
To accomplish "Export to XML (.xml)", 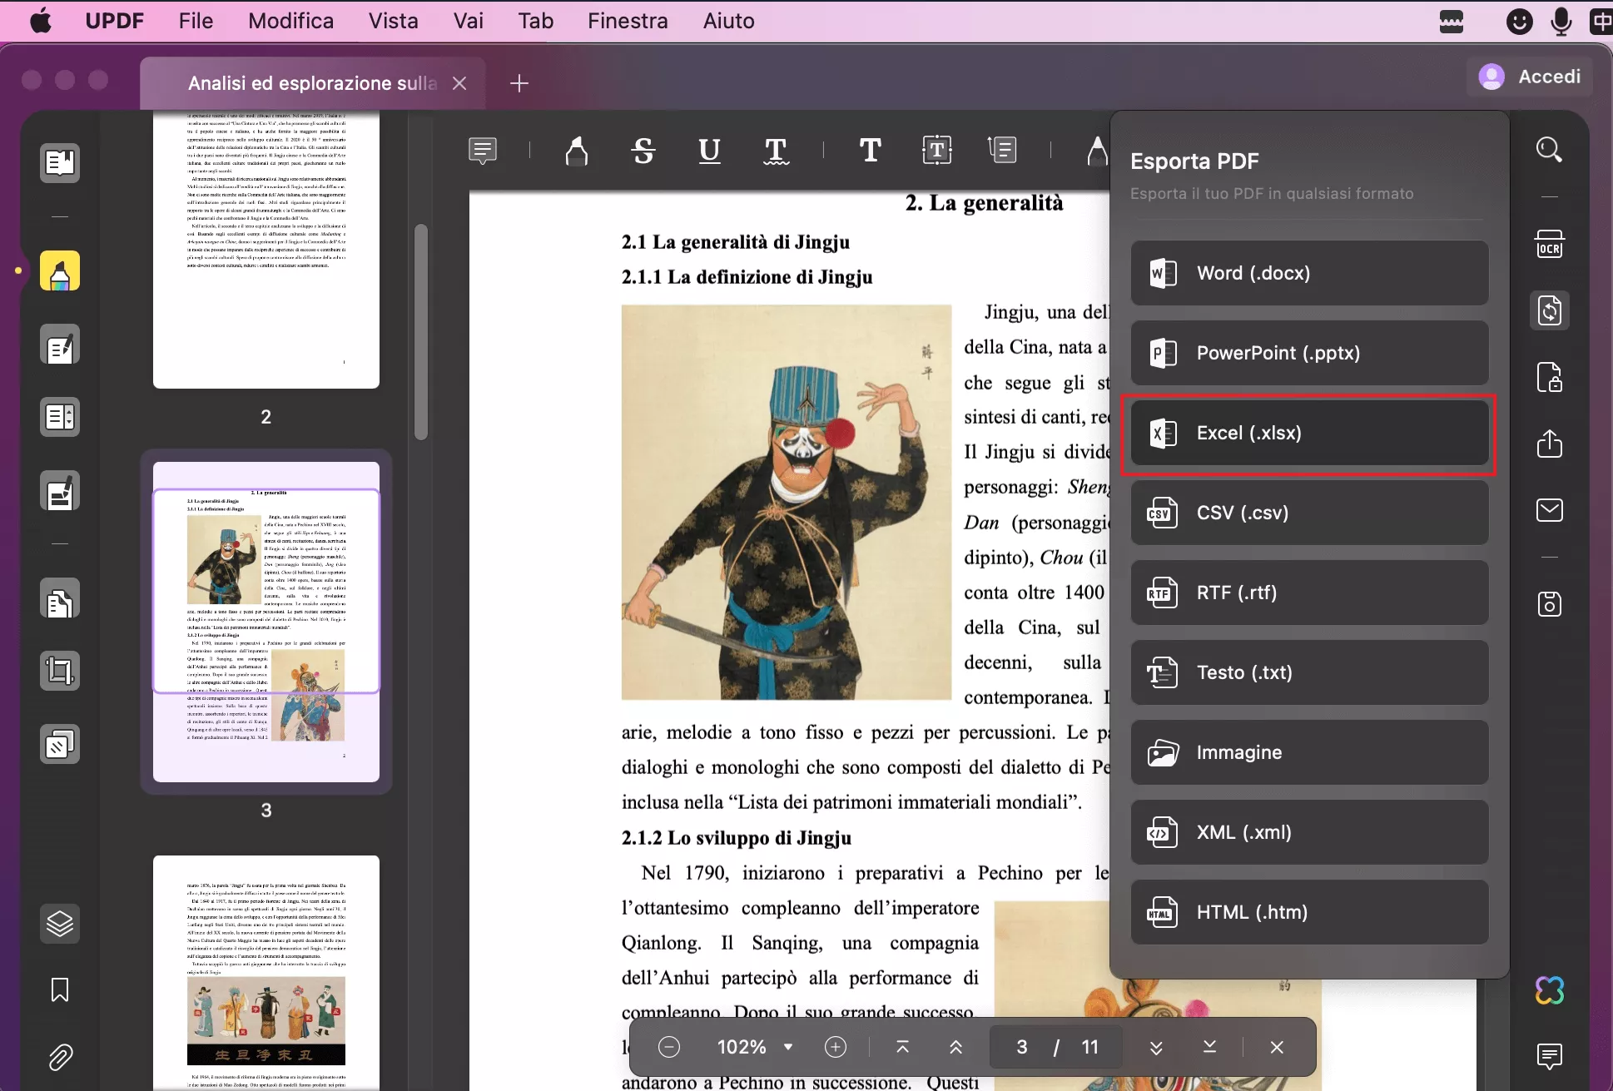I will 1309,832.
